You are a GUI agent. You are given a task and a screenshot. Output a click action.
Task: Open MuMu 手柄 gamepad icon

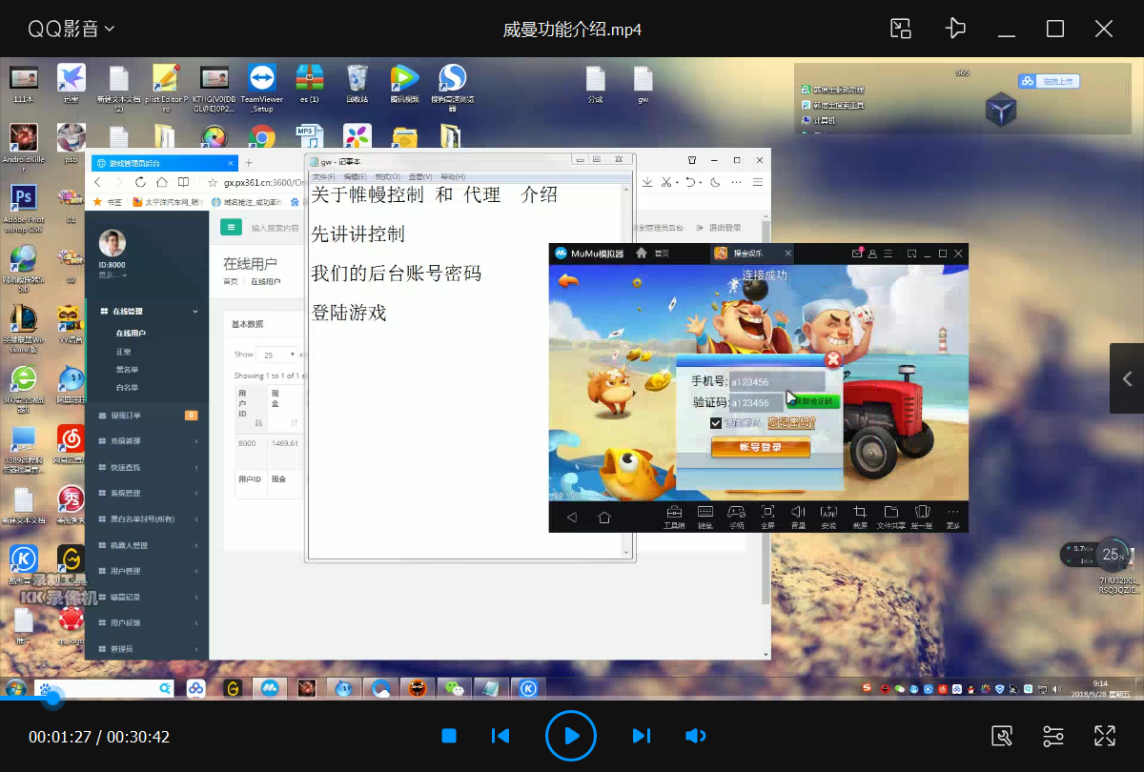click(x=736, y=516)
